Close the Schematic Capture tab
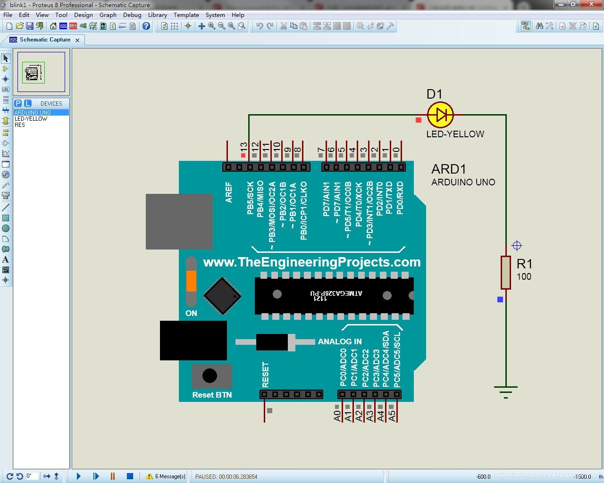This screenshot has height=483, width=604. click(77, 40)
